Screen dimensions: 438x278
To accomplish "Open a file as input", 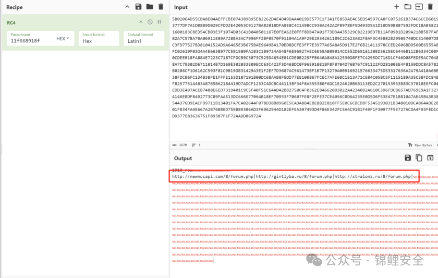I will pyautogui.click(x=419, y=7).
